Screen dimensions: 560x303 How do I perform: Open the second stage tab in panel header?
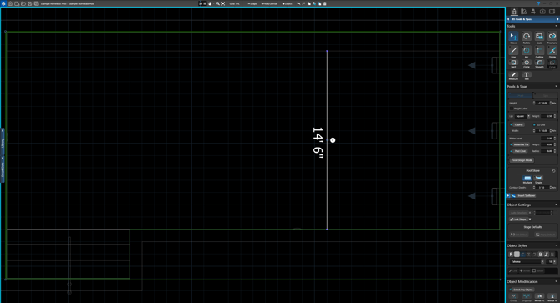coord(523,12)
